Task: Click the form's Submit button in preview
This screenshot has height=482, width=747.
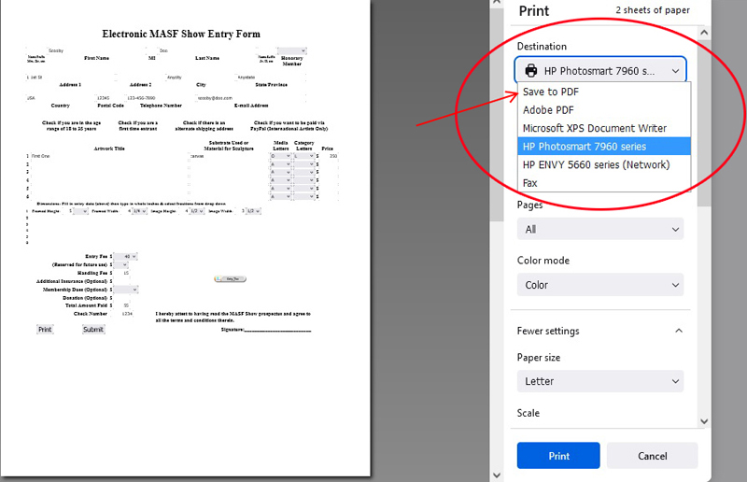Action: pyautogui.click(x=93, y=330)
